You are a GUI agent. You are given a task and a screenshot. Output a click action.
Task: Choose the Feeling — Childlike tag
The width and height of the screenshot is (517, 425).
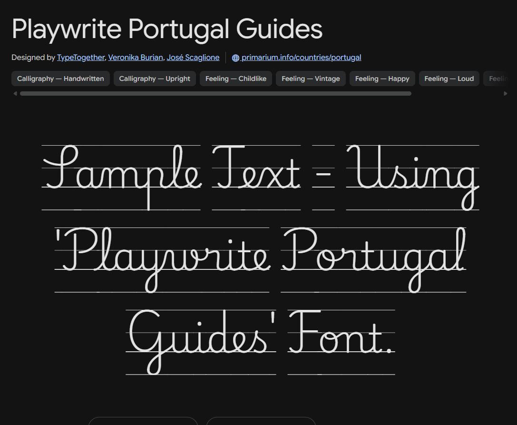pos(236,79)
